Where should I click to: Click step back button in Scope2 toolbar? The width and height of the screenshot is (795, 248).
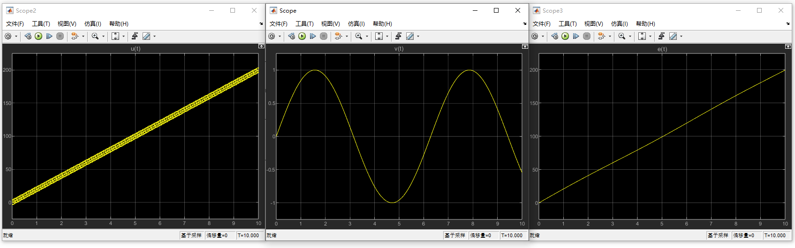click(28, 36)
